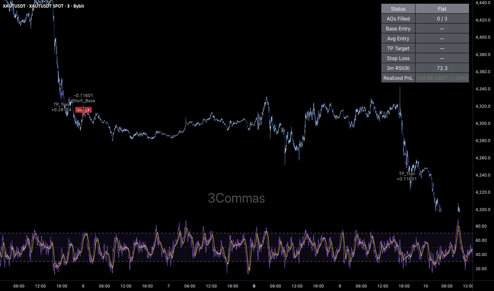Click the Realized PnL value cell

coord(442,78)
